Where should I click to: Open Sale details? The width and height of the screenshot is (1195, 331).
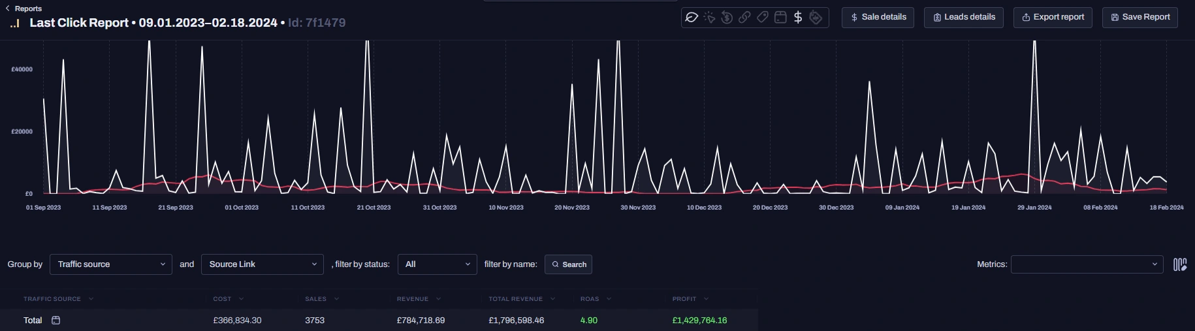point(878,17)
